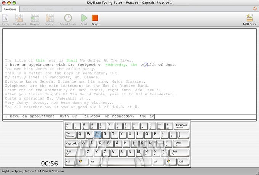Click the W key on virtual keyboard

pyautogui.click(x=89, y=135)
